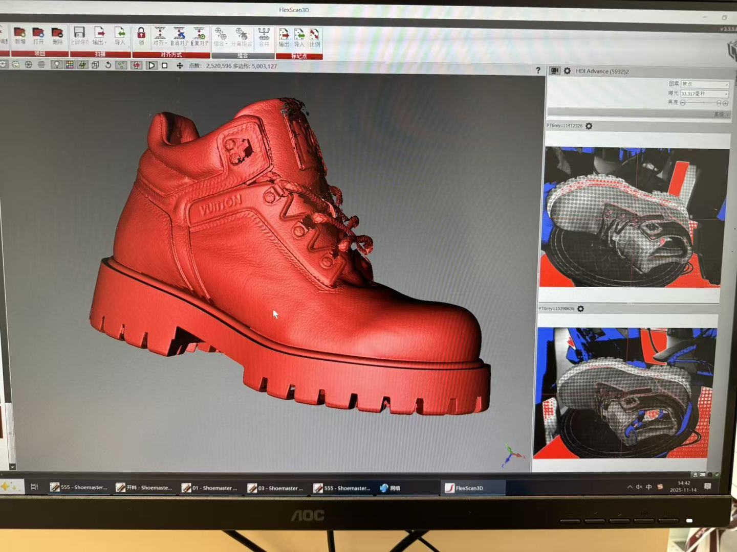This screenshot has height=552, width=737.
Task: Click the help question mark button
Action: point(538,71)
